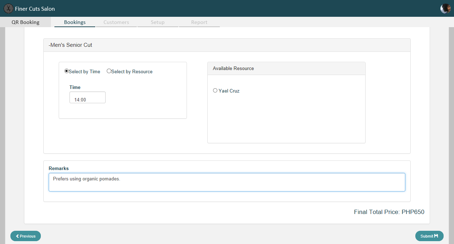This screenshot has width=454, height=244.
Task: View the Report tab
Action: click(x=199, y=22)
